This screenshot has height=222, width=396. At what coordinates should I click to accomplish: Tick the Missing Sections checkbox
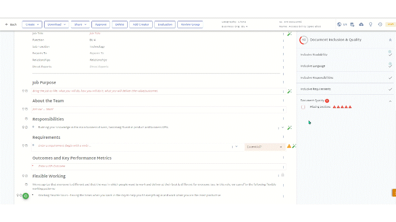[x=303, y=107]
